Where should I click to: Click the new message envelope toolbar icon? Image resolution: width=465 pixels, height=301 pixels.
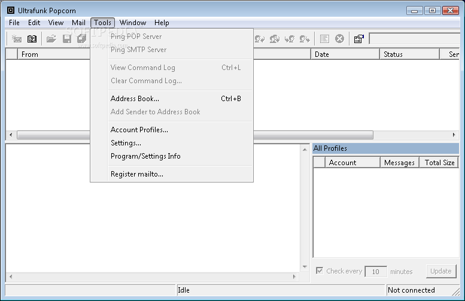[17, 39]
